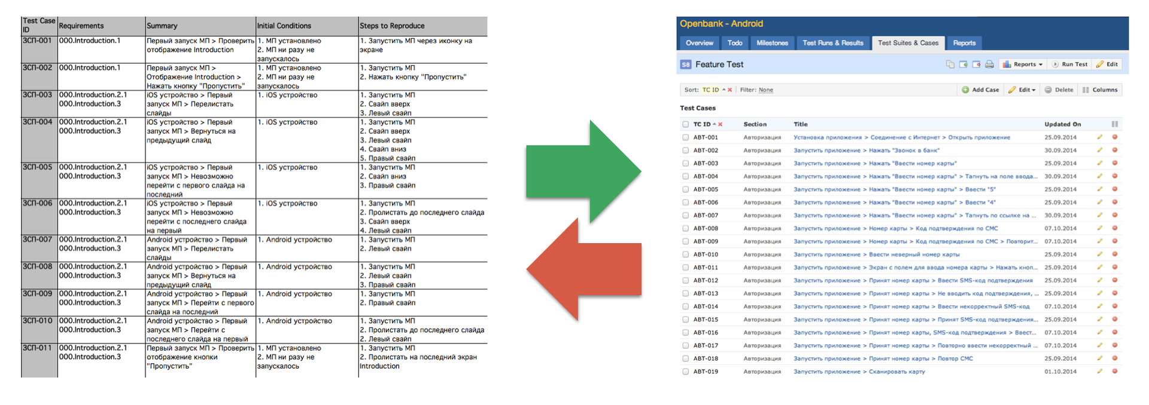Click the copy cases icon in Feature Test header
Viewport: 1149px width, 405px height.
(950, 65)
